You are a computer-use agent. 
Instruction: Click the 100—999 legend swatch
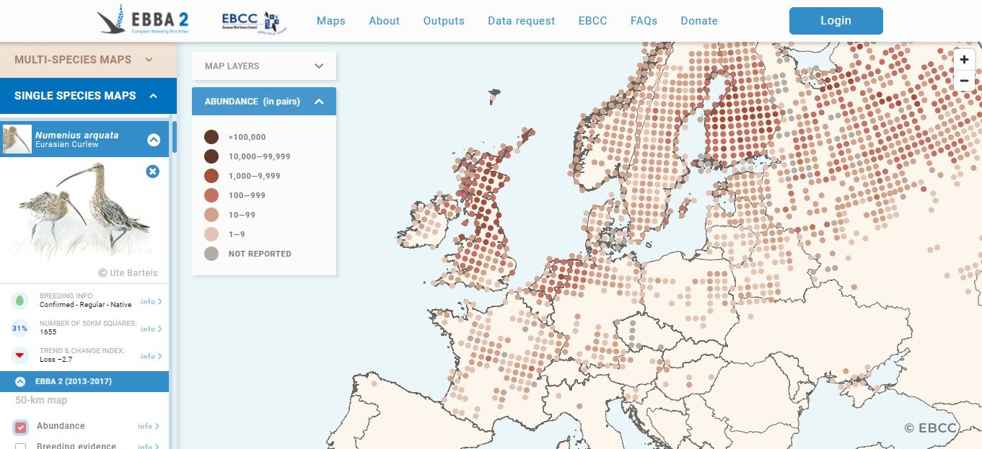[x=211, y=195]
